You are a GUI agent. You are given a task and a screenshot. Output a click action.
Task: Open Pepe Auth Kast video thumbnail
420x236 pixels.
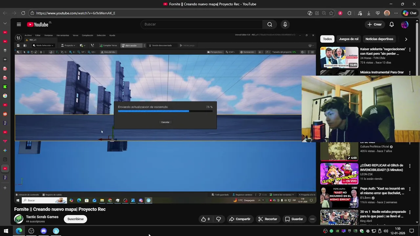(339, 197)
